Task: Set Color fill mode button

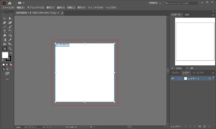Action: 4,65
